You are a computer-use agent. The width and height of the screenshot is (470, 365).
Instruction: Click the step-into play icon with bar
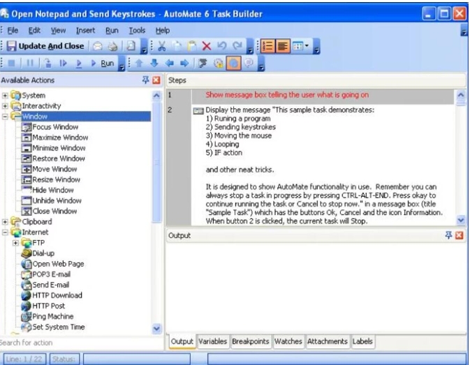point(63,64)
